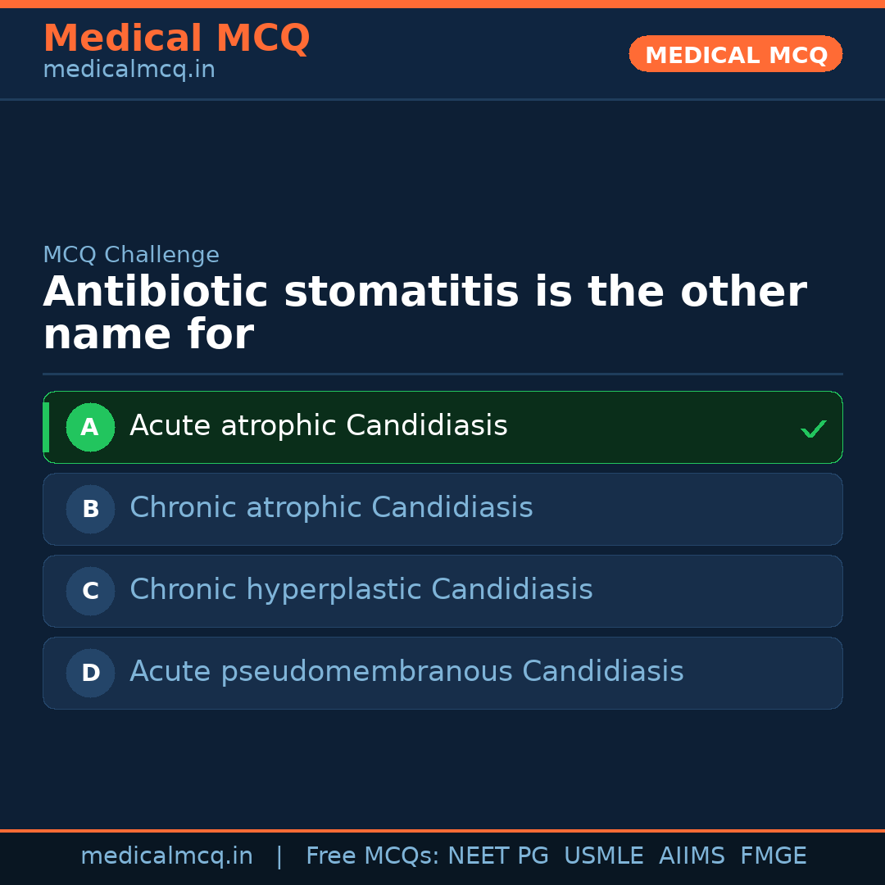Select Acute pseudomembranous Candidiasis answer
The height and width of the screenshot is (885, 885).
(x=406, y=672)
